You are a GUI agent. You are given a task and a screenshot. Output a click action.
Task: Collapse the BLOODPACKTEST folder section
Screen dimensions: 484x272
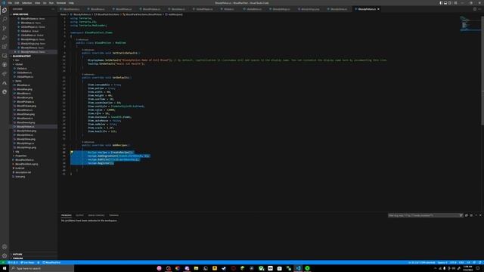33,56
